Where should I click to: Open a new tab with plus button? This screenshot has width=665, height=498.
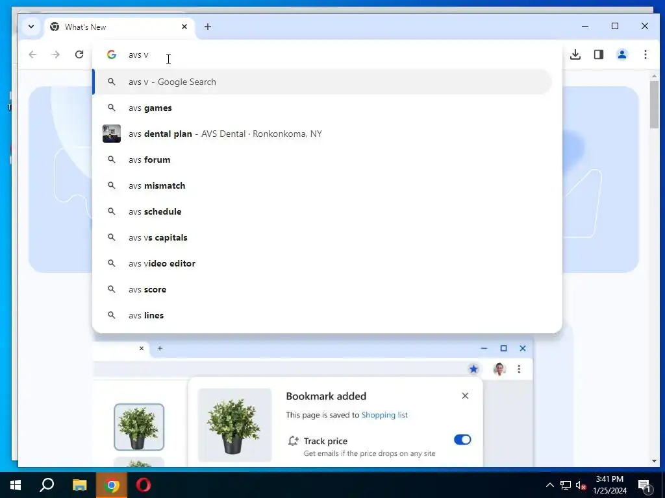tap(207, 27)
